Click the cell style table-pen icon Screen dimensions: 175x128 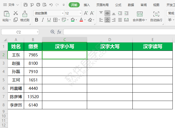[64, 20]
